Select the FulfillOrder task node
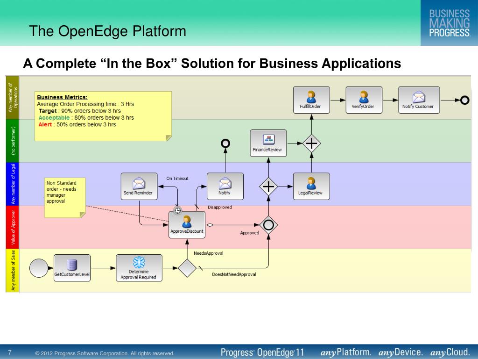Image resolution: width=478 pixels, height=359 pixels. tap(311, 100)
